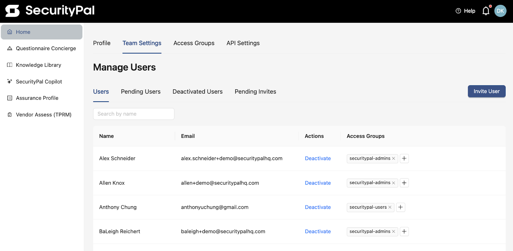This screenshot has height=251, width=513.
Task: Open Vendor Assess (TPRM) label in sidebar
Action: [x=44, y=115]
